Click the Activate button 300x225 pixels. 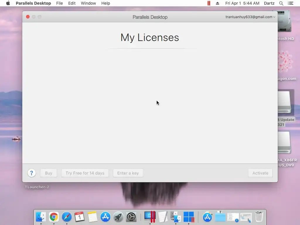260,173
